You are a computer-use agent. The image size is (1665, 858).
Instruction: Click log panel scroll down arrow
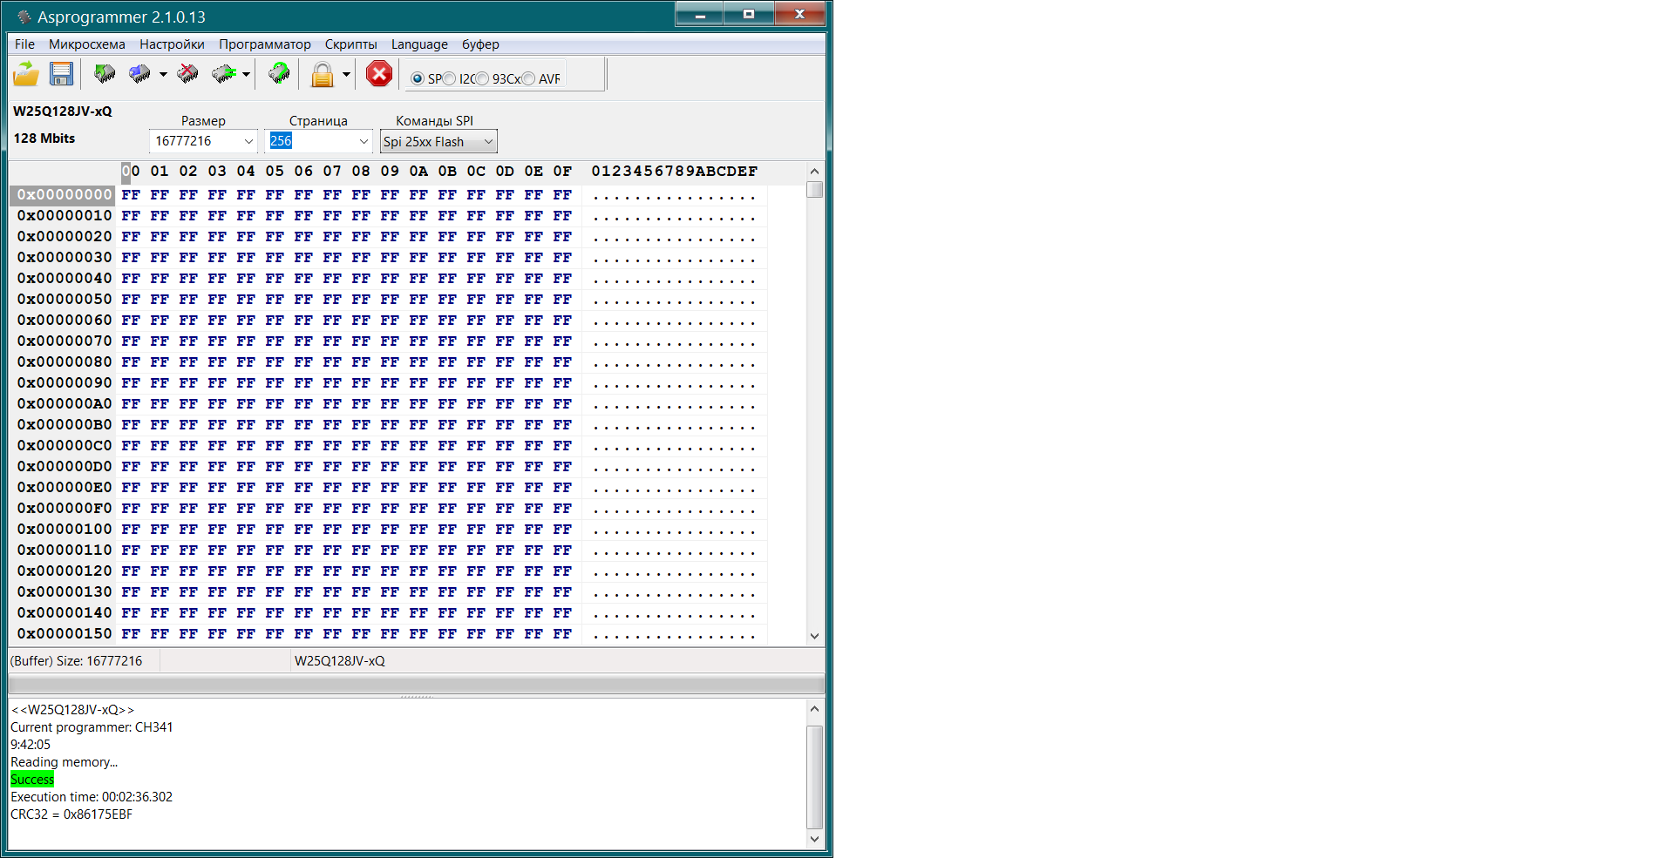point(814,839)
